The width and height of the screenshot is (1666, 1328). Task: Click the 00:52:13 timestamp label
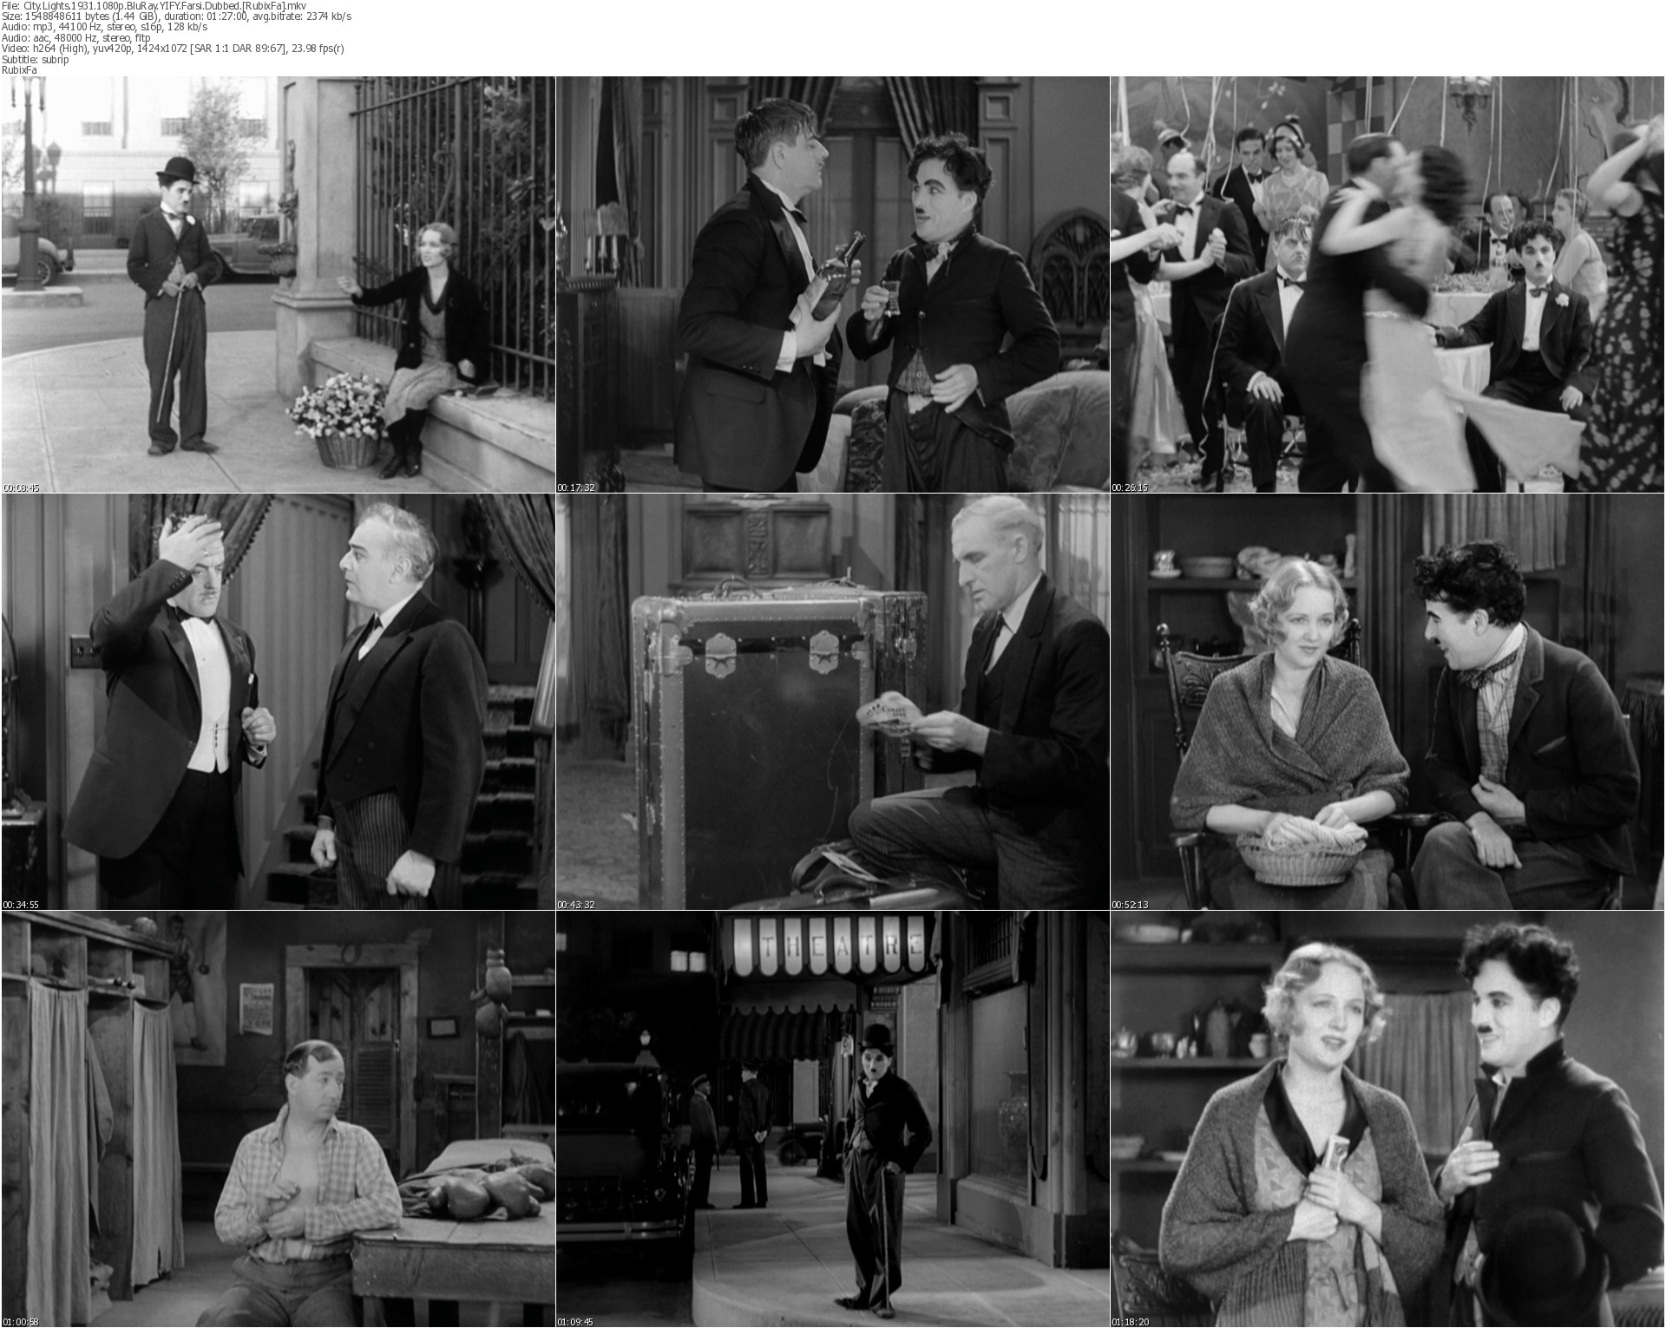1131,905
